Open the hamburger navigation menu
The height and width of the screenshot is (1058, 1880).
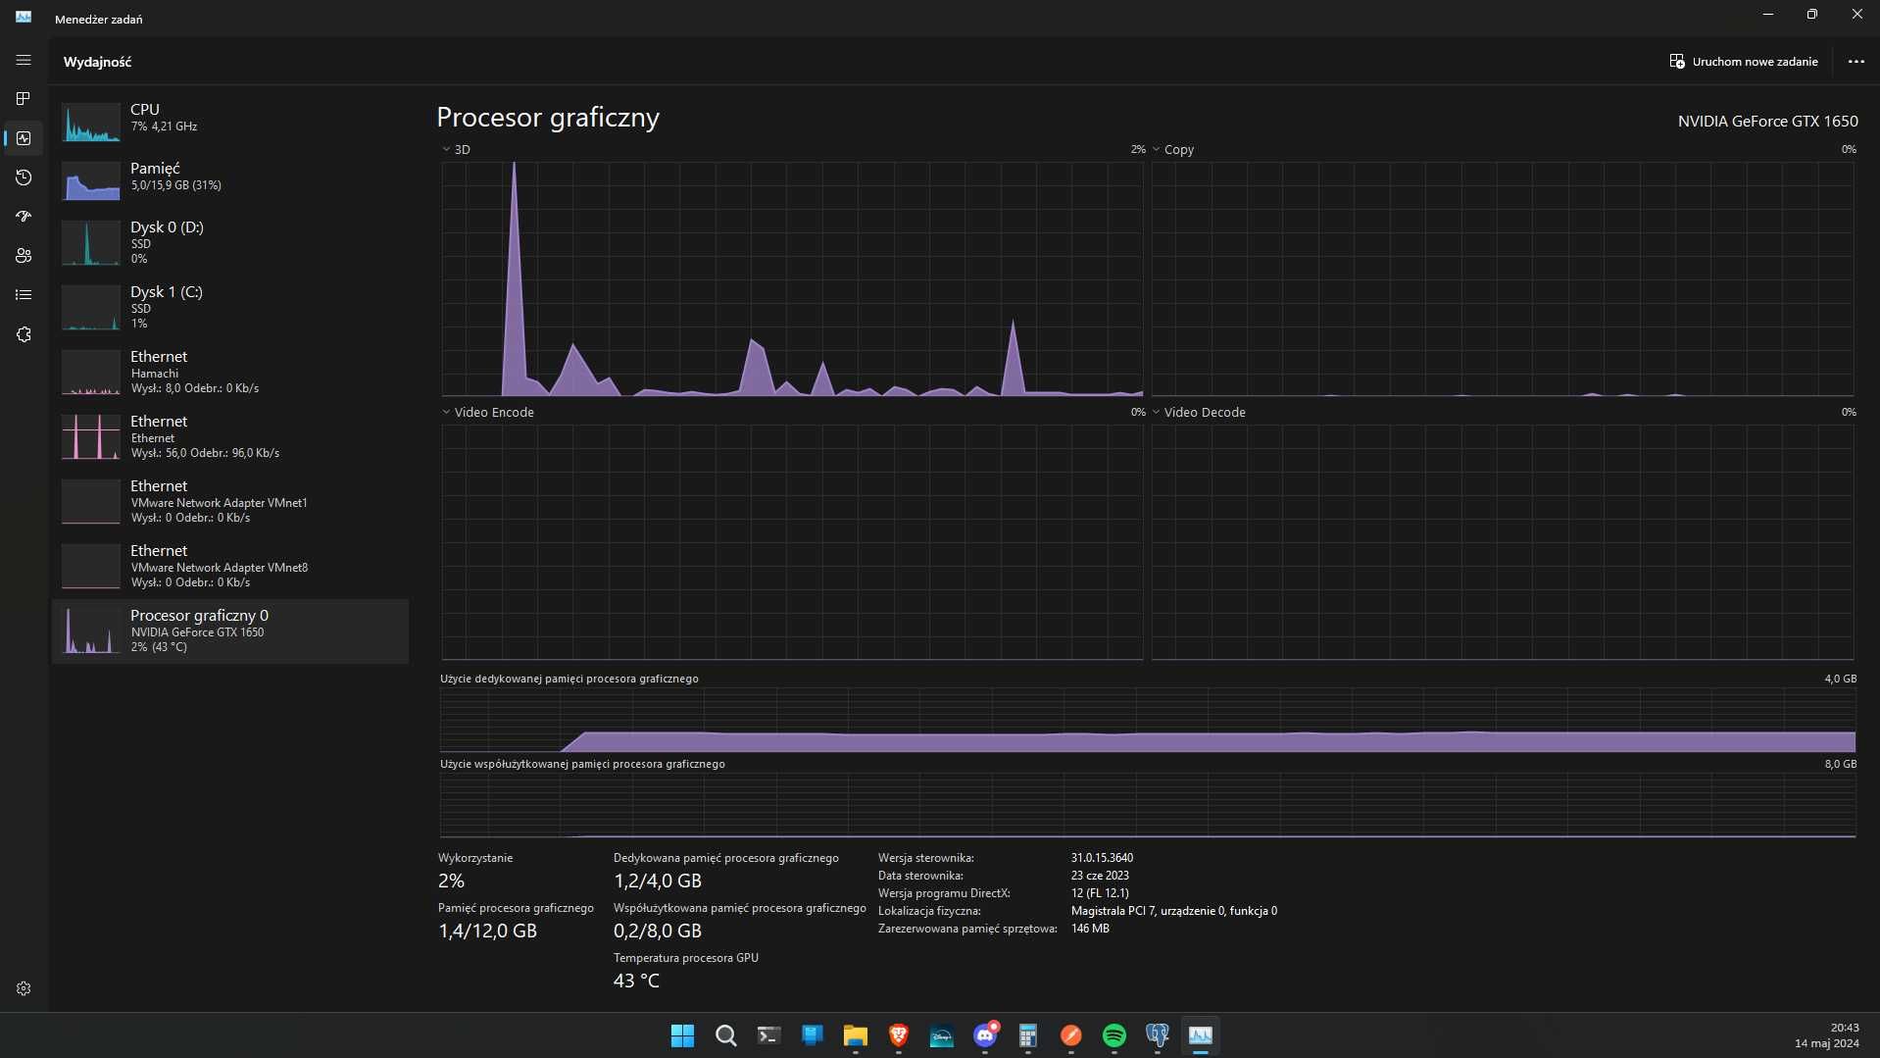(x=24, y=60)
